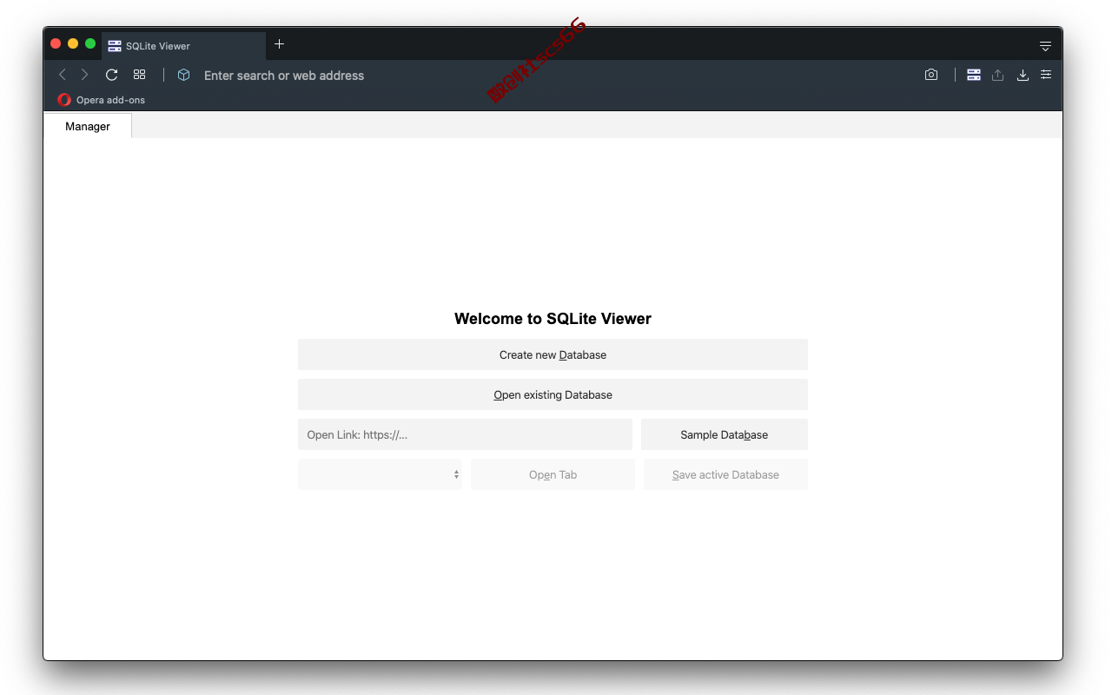This screenshot has width=1112, height=695.
Task: Click the Opera logo in the bookmarks bar
Action: point(64,100)
